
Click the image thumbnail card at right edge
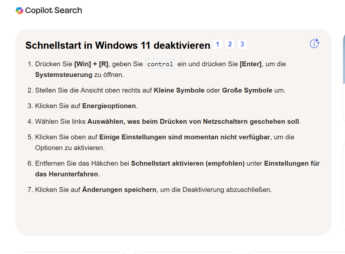344,75
